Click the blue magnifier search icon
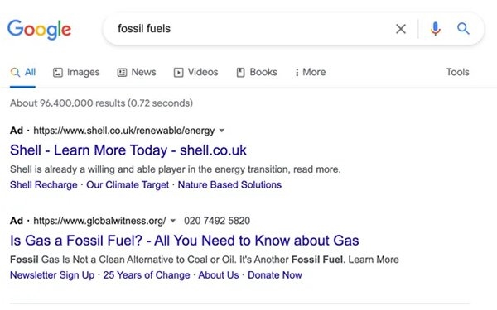The width and height of the screenshot is (497, 310). pos(463,28)
